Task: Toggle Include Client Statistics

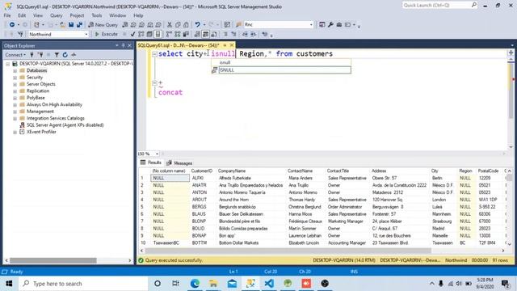Action: click(186, 34)
